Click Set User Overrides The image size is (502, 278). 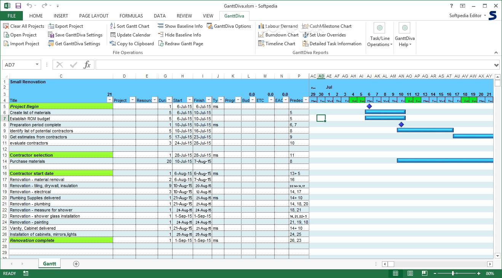[x=324, y=35]
